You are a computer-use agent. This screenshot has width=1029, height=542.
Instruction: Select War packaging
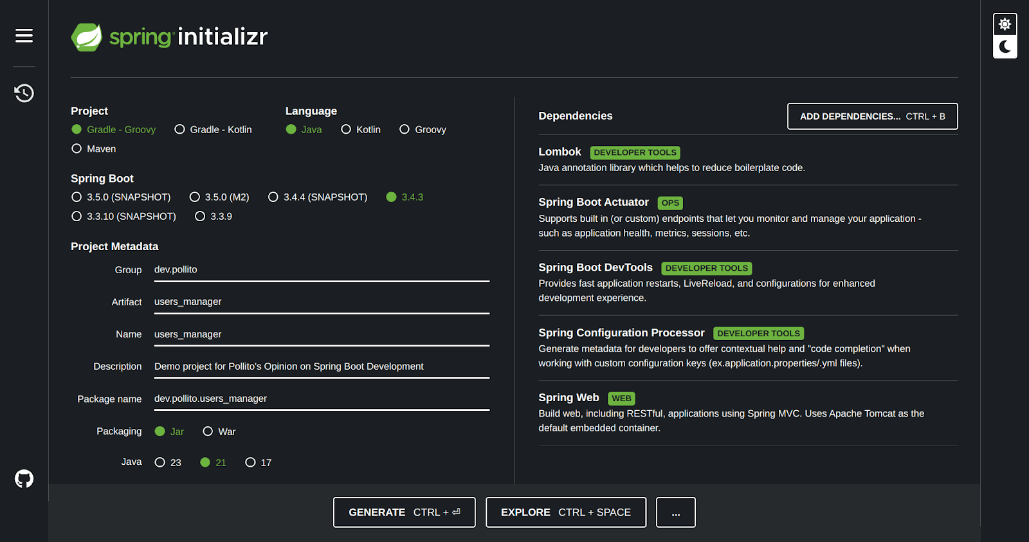219,431
